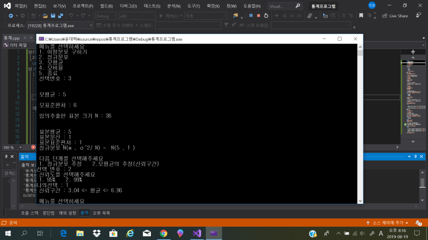Click the console window icon in title bar

coord(41,39)
